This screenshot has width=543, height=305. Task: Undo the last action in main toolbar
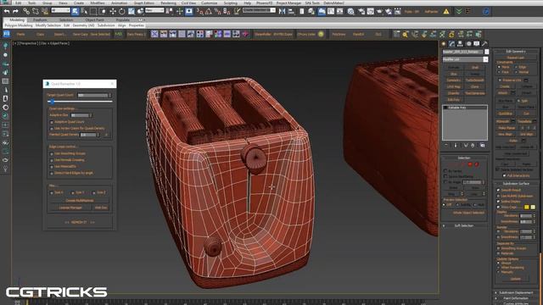click(x=7, y=11)
